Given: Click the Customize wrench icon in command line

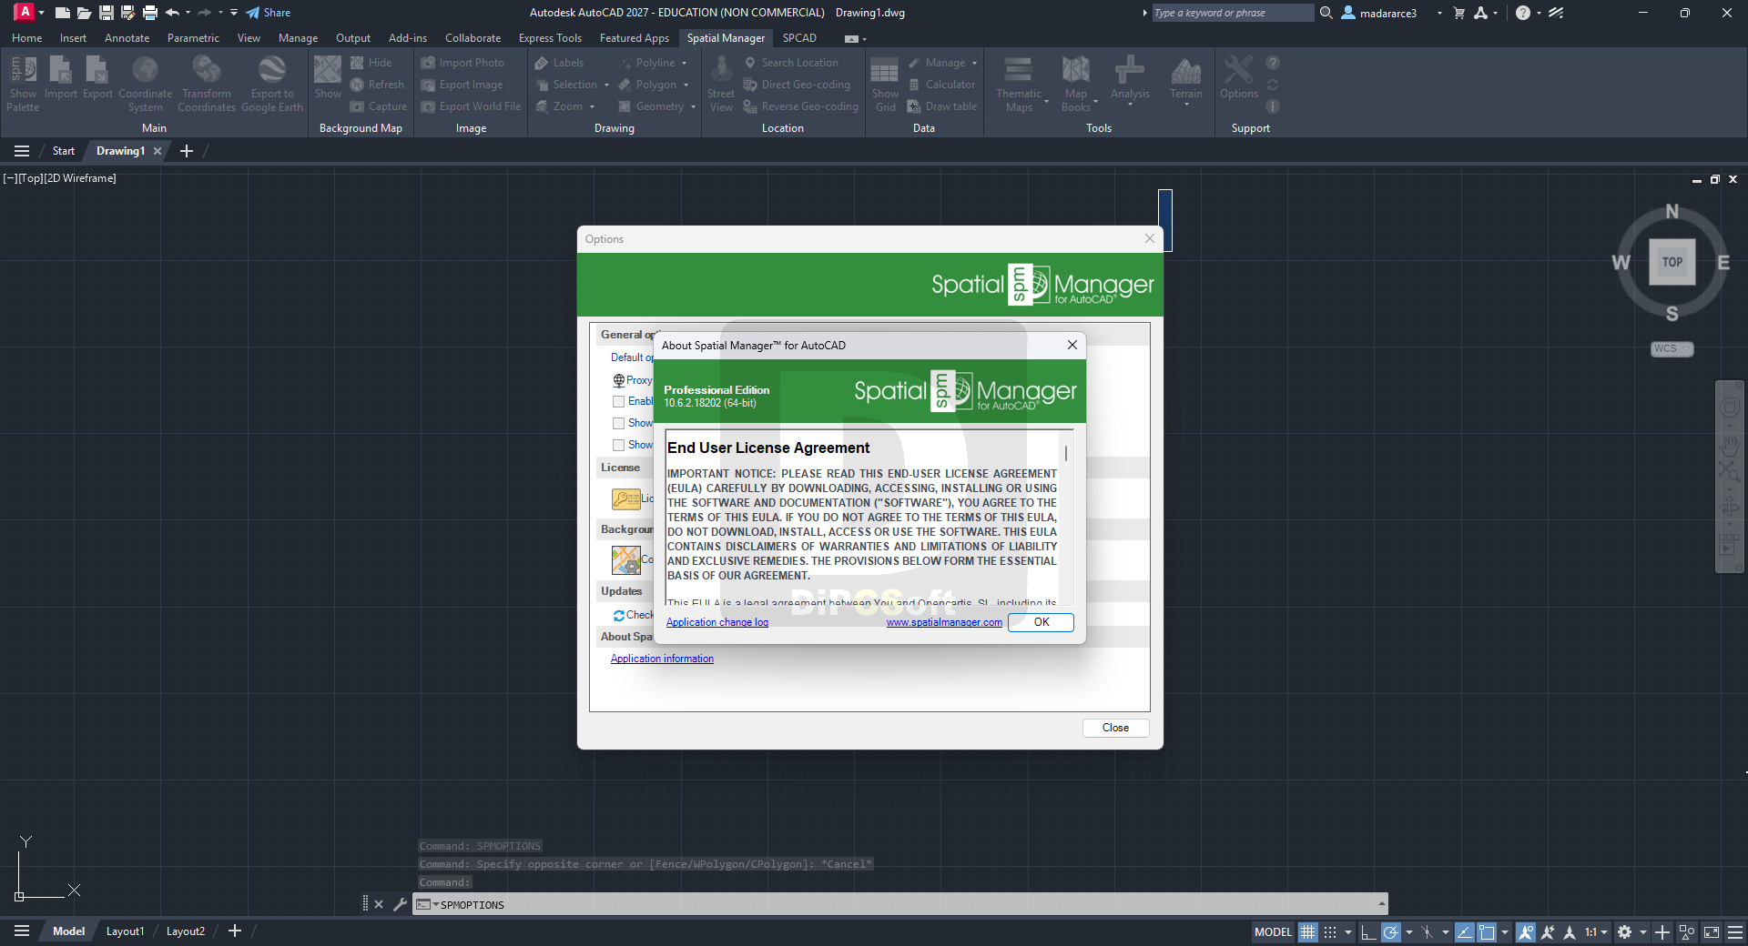Looking at the screenshot, I should (400, 904).
